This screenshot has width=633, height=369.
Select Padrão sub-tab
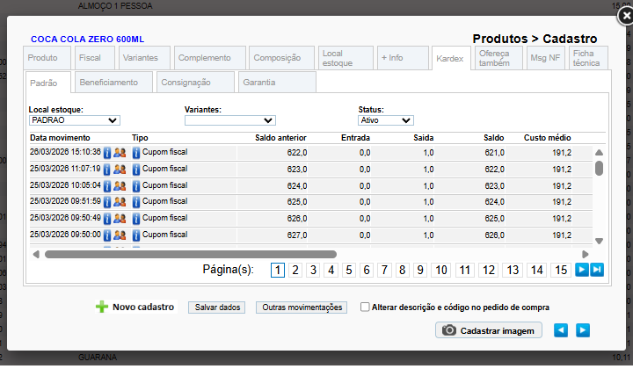coord(48,83)
